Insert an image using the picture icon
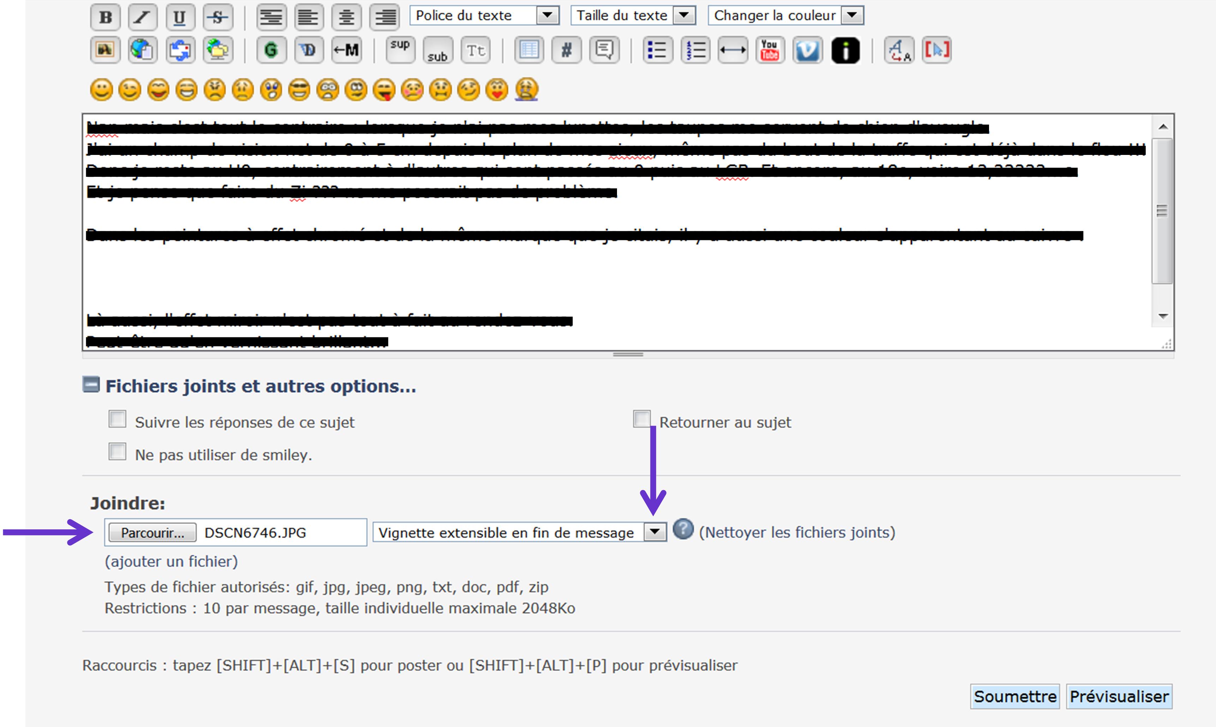Viewport: 1216px width, 727px height. point(105,49)
